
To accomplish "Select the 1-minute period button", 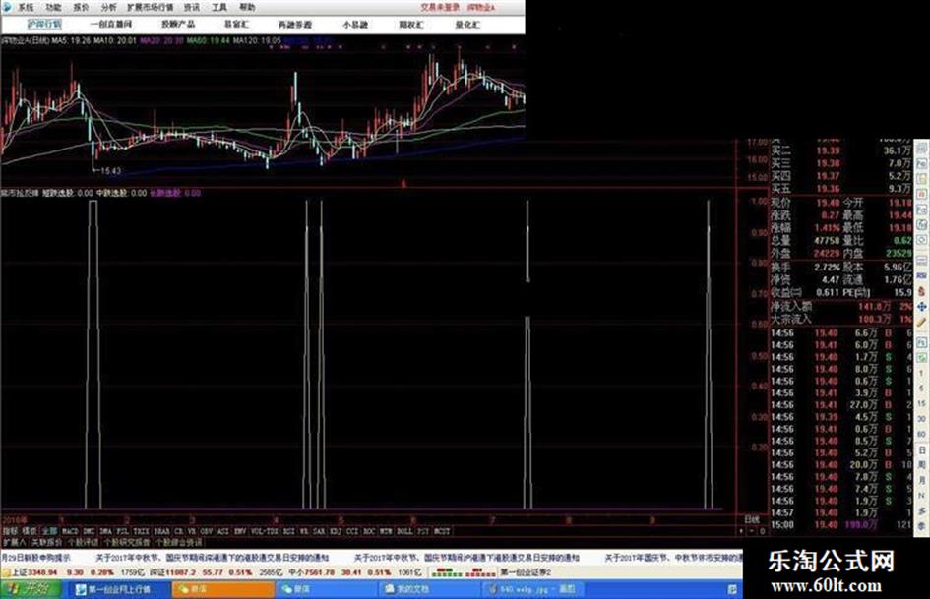I will [922, 373].
